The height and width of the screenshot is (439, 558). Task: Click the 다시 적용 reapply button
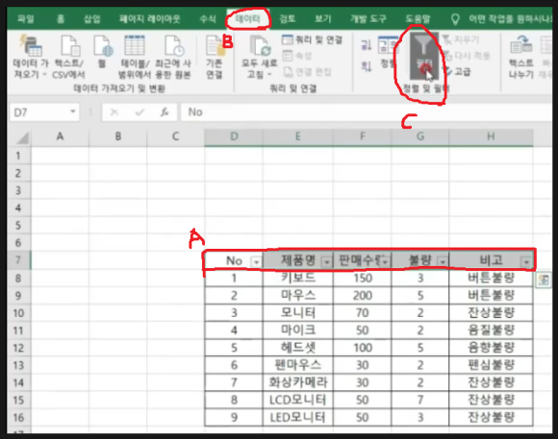tap(467, 56)
